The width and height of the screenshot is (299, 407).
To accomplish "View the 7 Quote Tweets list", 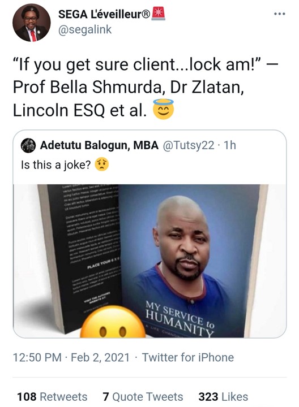I will 143,397.
